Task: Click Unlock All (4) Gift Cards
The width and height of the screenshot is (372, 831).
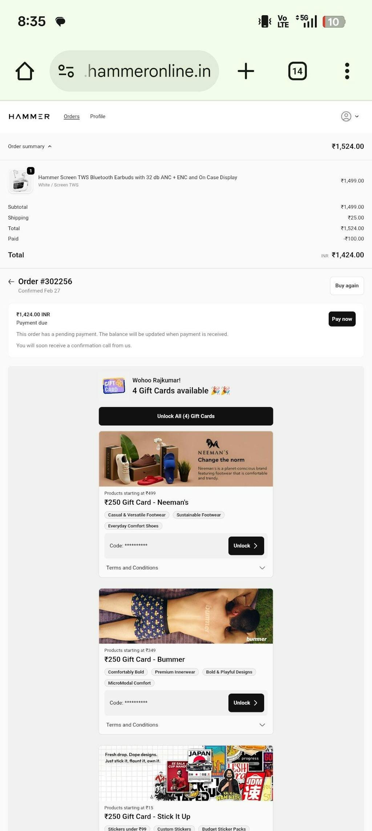Action: click(186, 416)
